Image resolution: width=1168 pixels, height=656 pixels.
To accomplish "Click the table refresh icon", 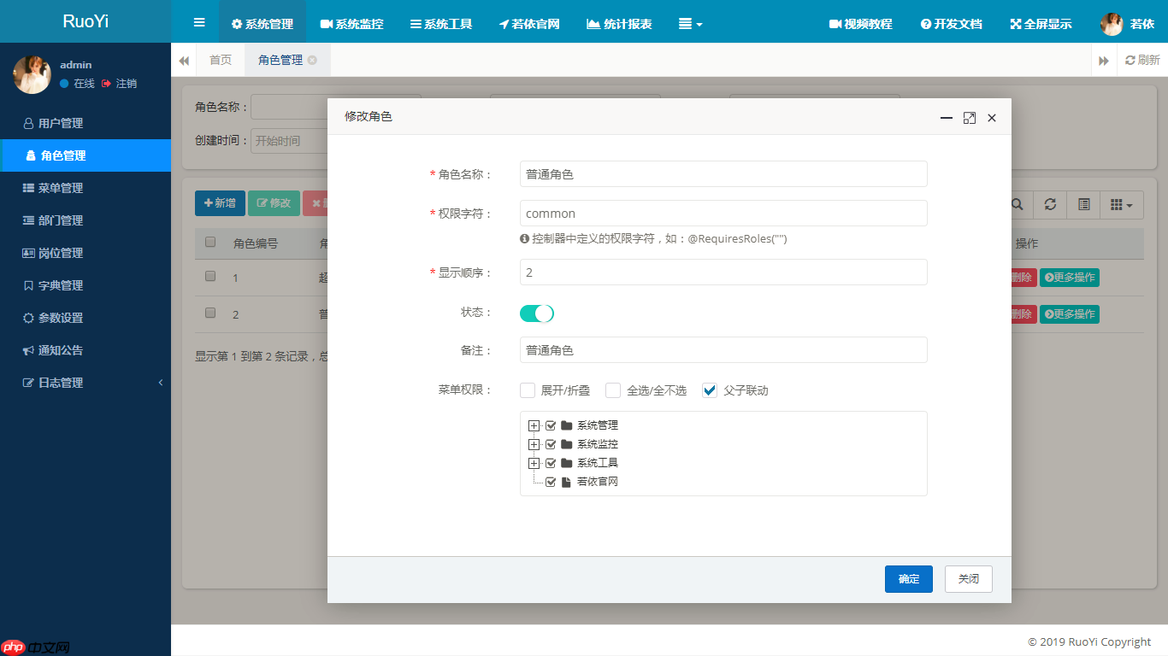I will coord(1049,204).
